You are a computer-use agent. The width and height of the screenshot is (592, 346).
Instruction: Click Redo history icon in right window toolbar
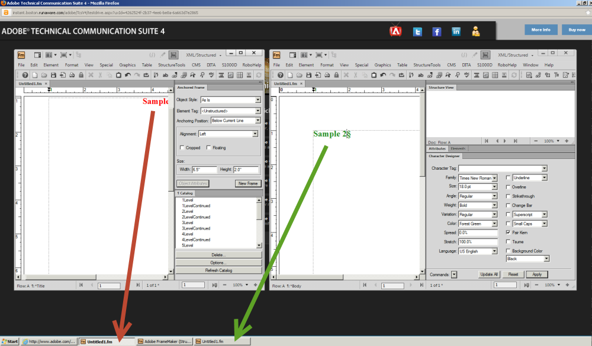[401, 75]
